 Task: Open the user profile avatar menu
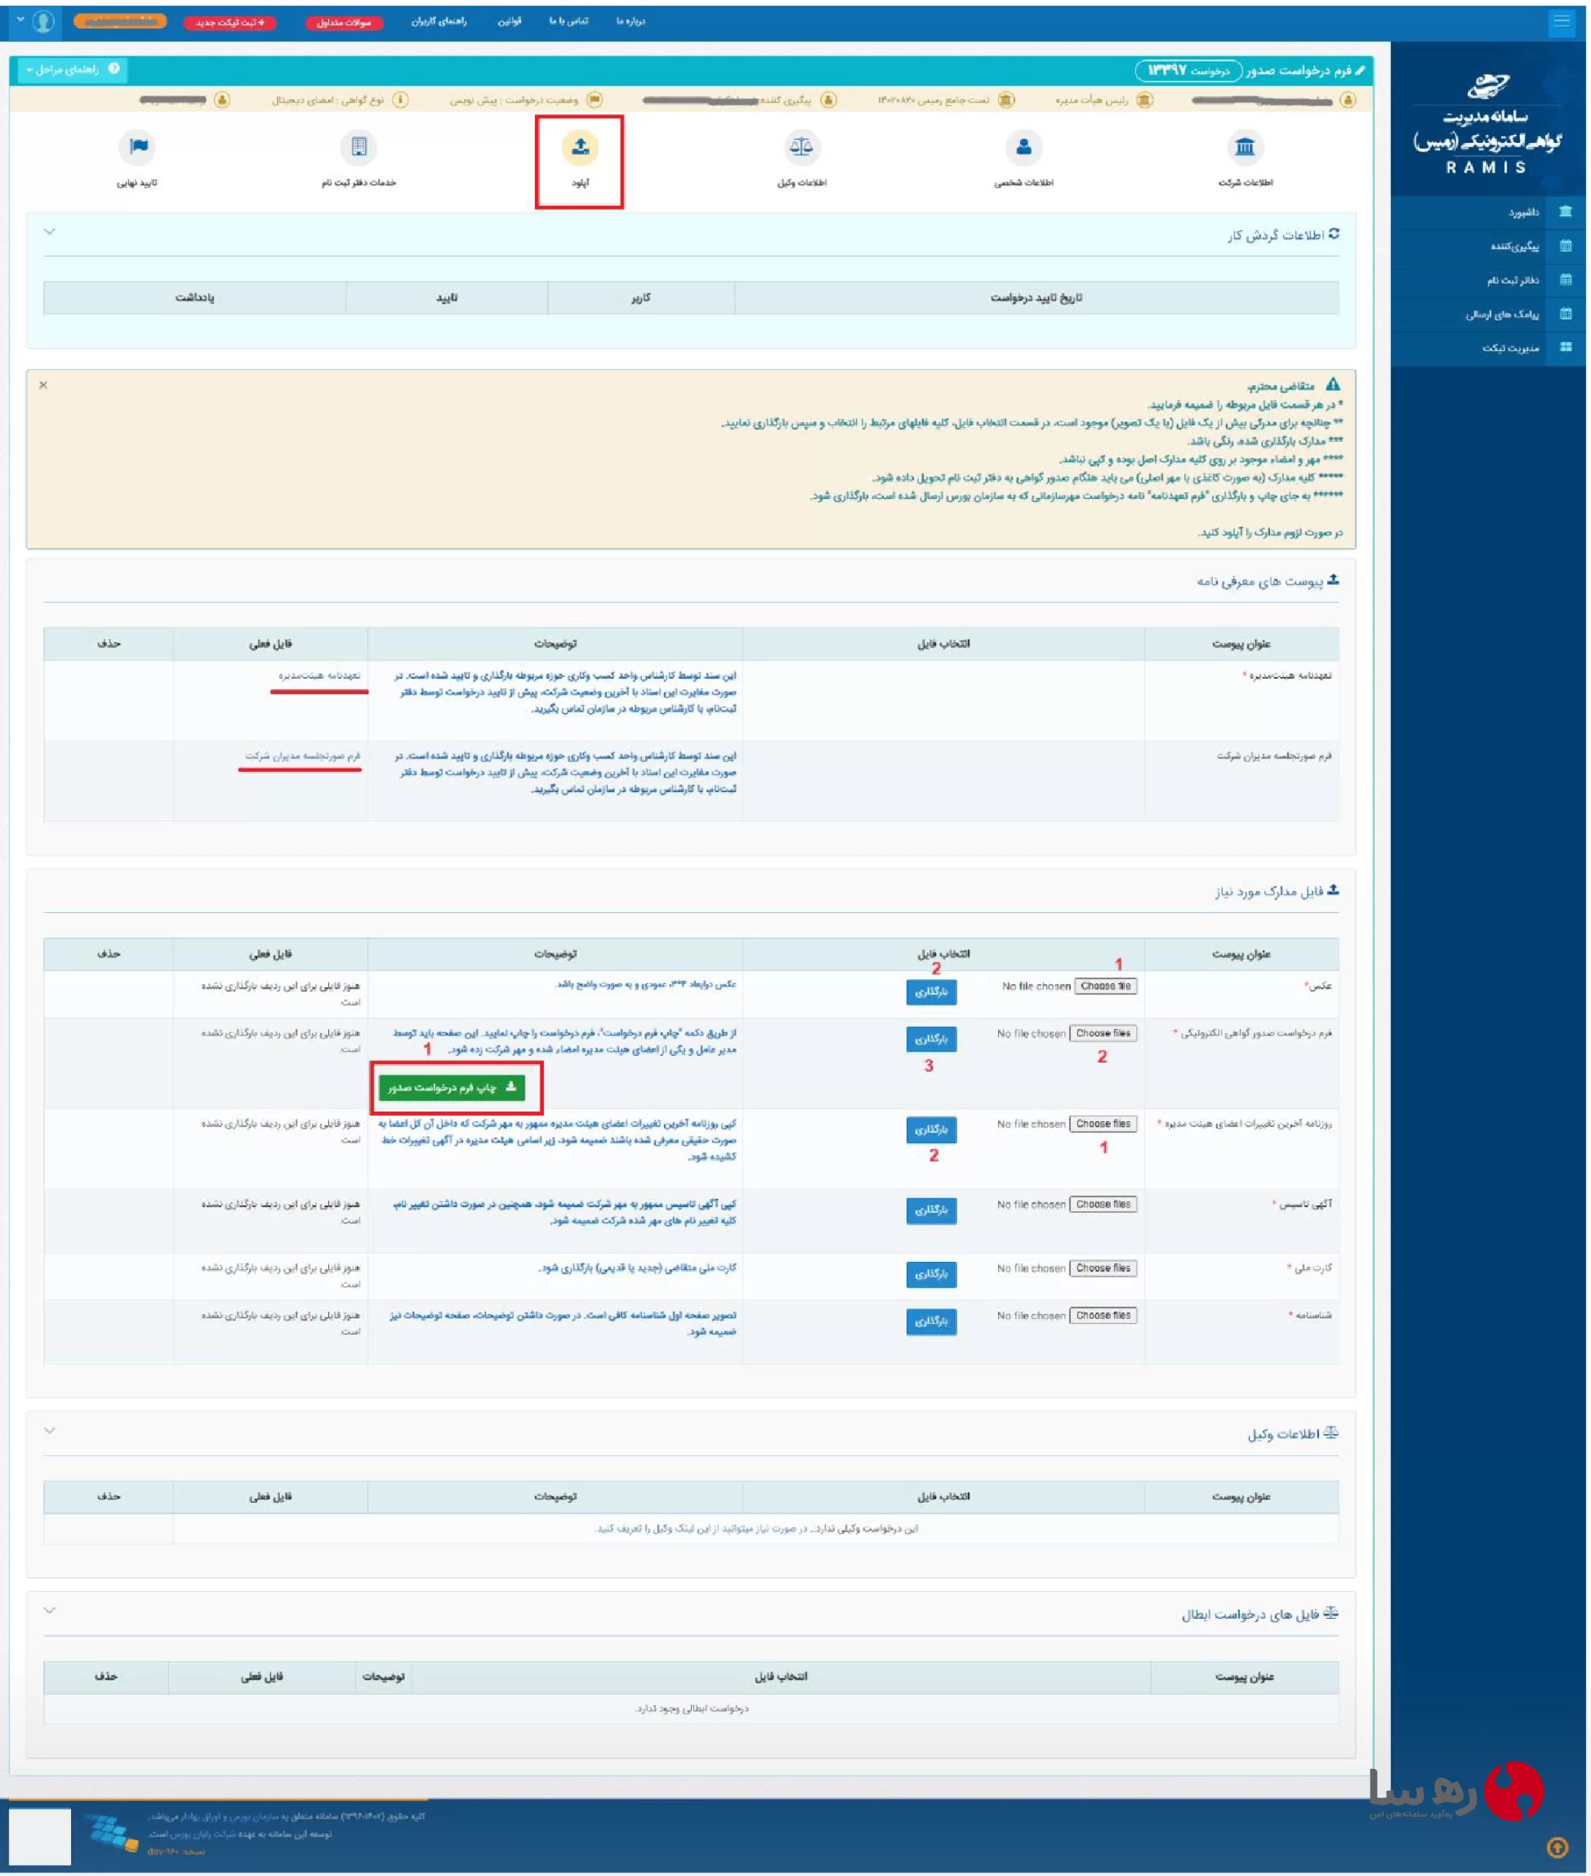coord(43,21)
